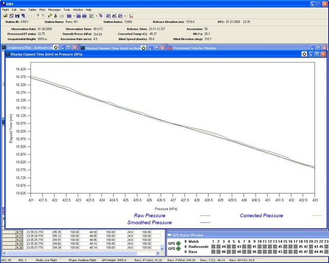Image resolution: width=329 pixels, height=263 pixels.
Task: Click the Corrected Pressure legend line sample
Action: 317,216
